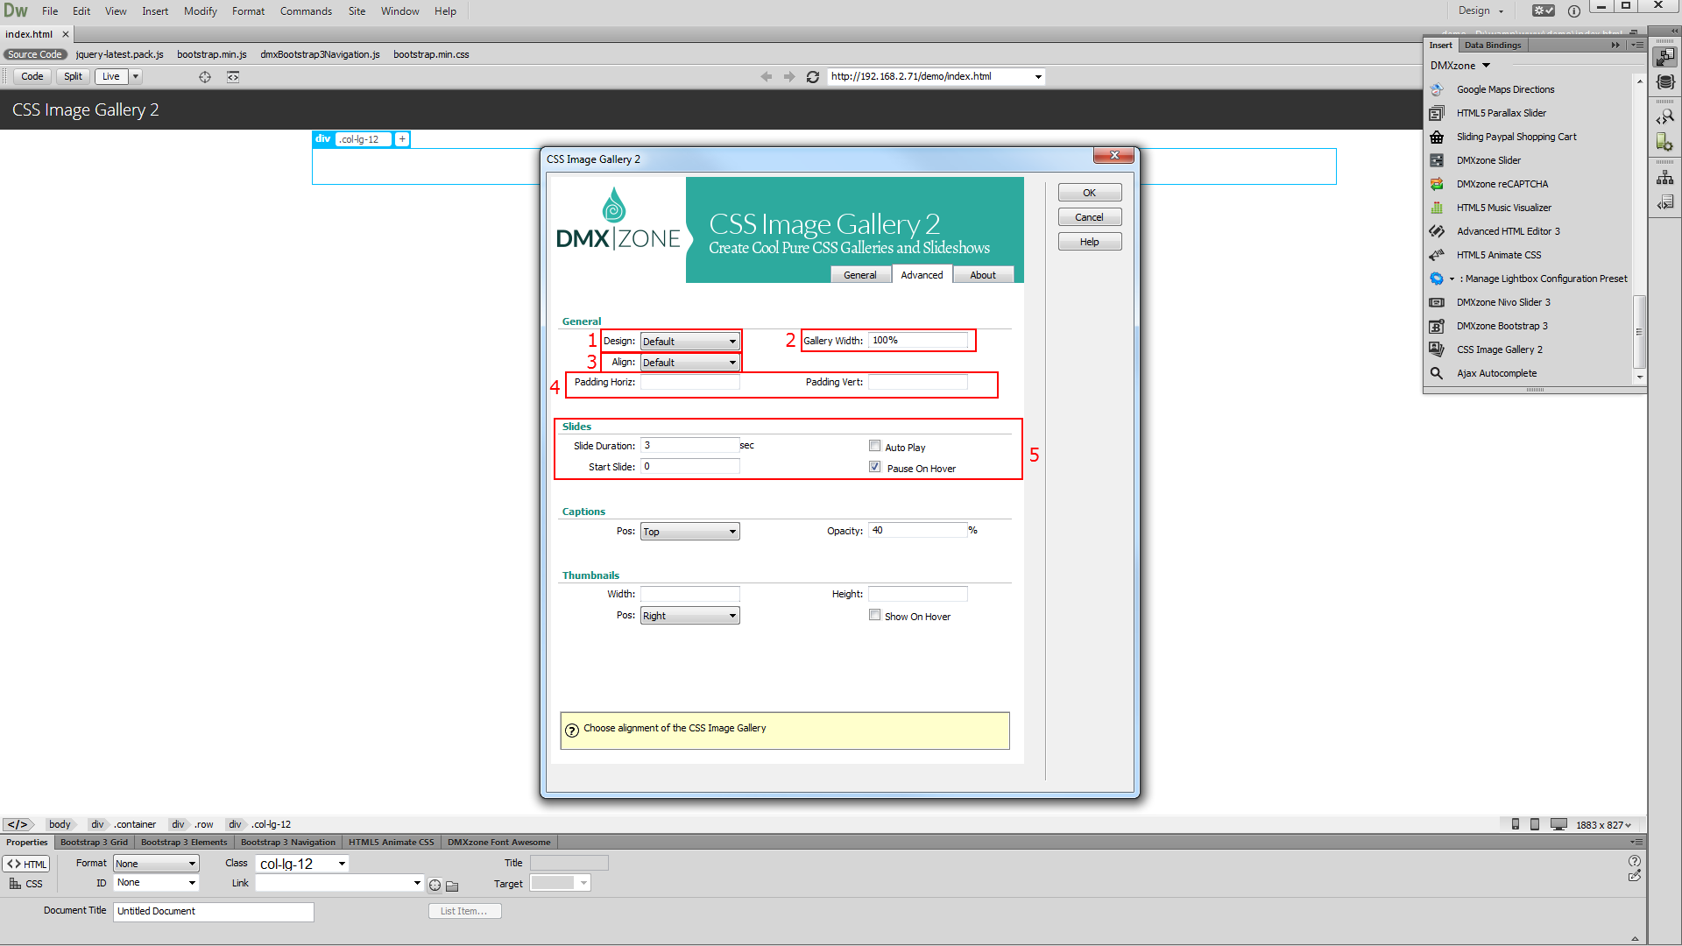Open the Design dropdown in dialog
Viewport: 1682px width, 946px height.
(690, 342)
